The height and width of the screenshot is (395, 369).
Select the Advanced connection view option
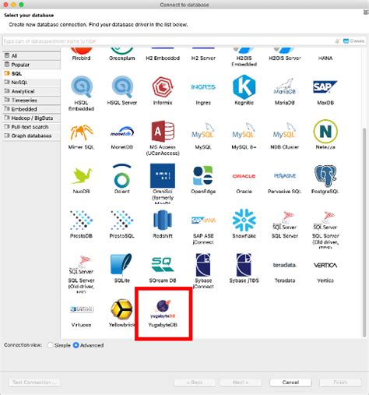tap(89, 345)
